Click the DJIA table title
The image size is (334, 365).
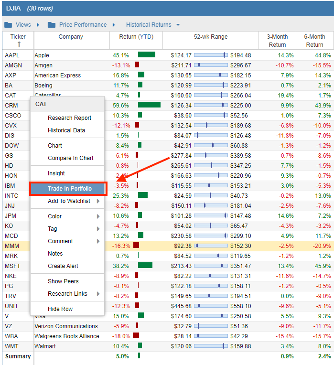pos(13,9)
